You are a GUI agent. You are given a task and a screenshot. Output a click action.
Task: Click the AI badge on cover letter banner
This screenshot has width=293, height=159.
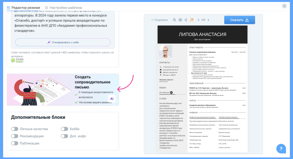112,99
